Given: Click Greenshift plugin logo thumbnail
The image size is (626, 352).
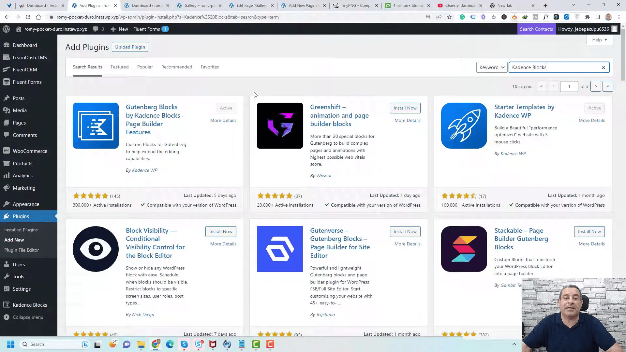Looking at the screenshot, I should (280, 125).
